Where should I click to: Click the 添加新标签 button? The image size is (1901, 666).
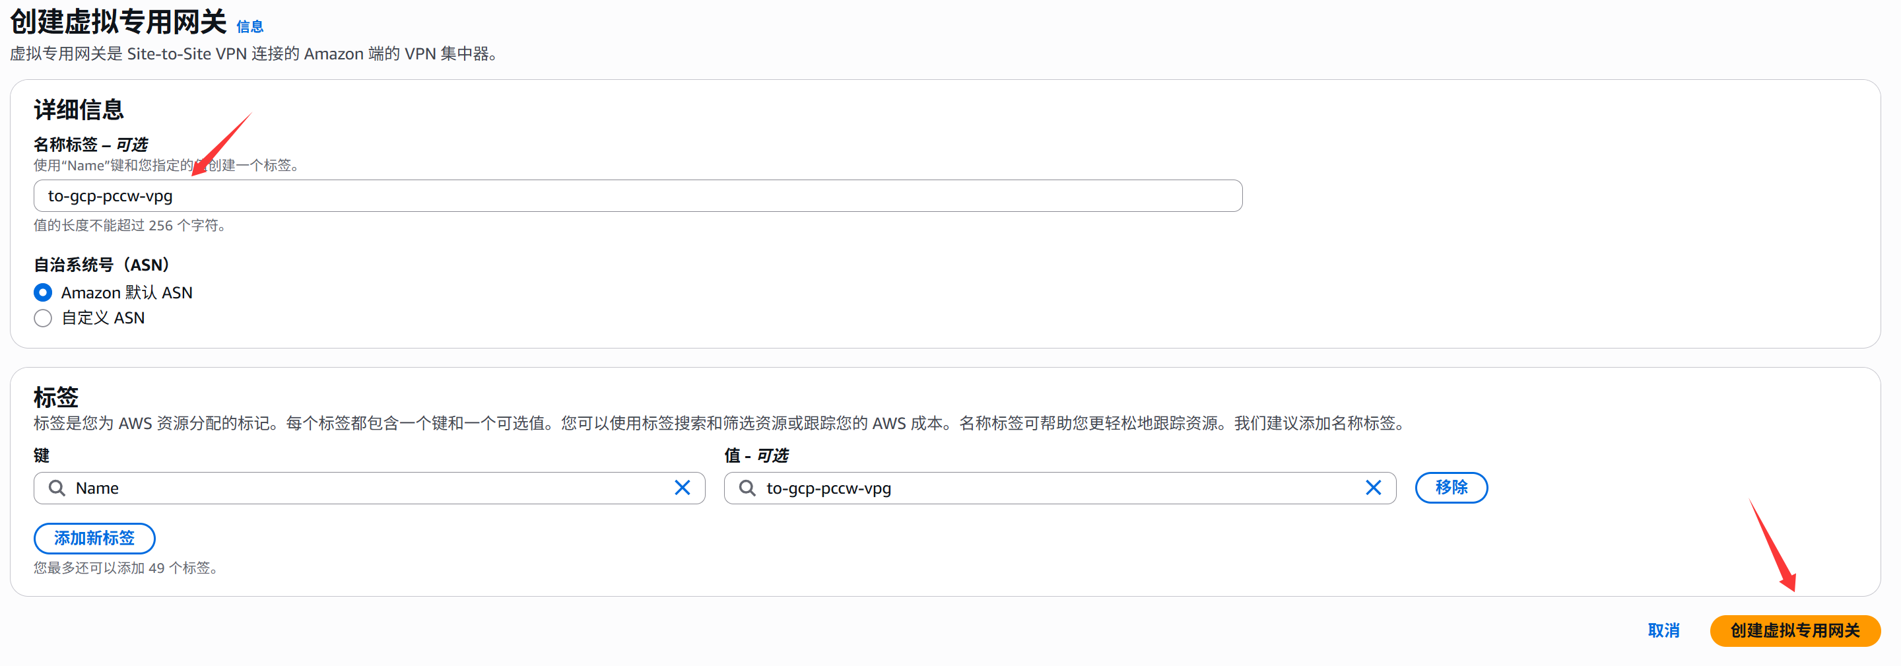click(94, 538)
